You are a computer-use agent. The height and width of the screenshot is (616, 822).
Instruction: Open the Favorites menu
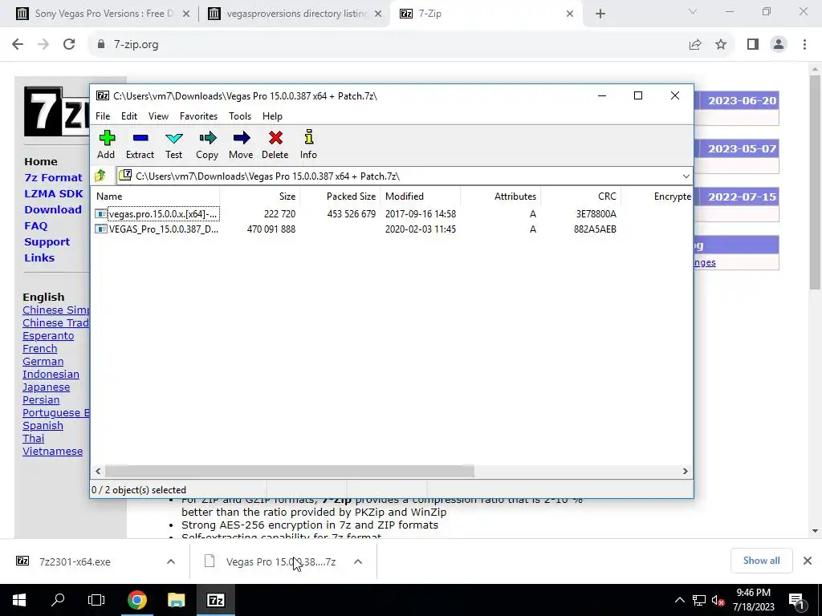199,116
